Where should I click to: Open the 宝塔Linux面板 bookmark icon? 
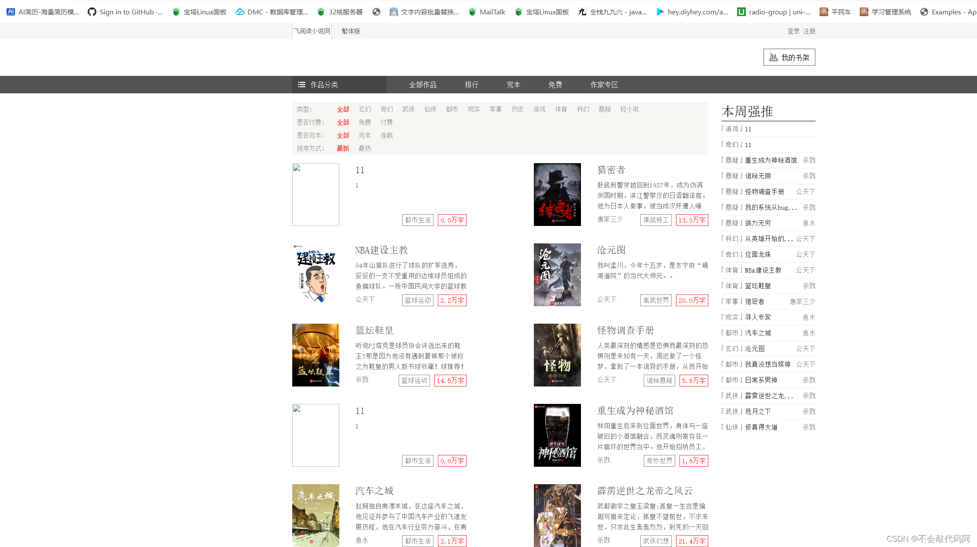point(176,12)
